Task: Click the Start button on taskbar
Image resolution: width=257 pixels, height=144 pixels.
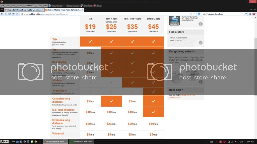Action: pos(5,141)
